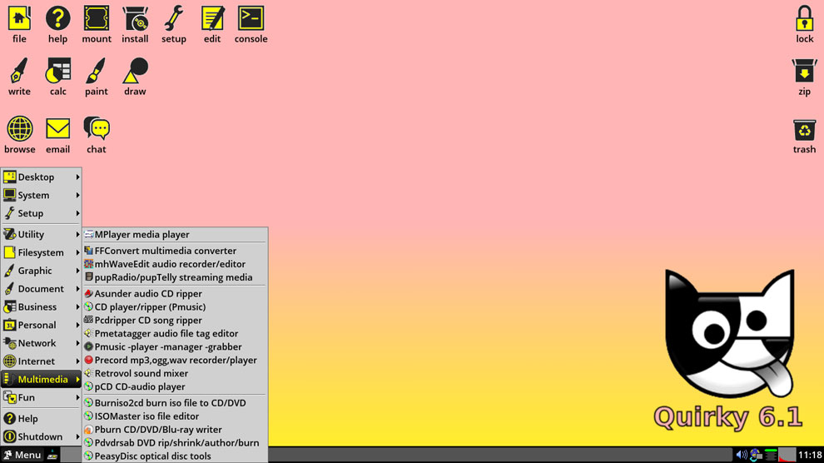Expand the Document submenu arrow

click(77, 288)
